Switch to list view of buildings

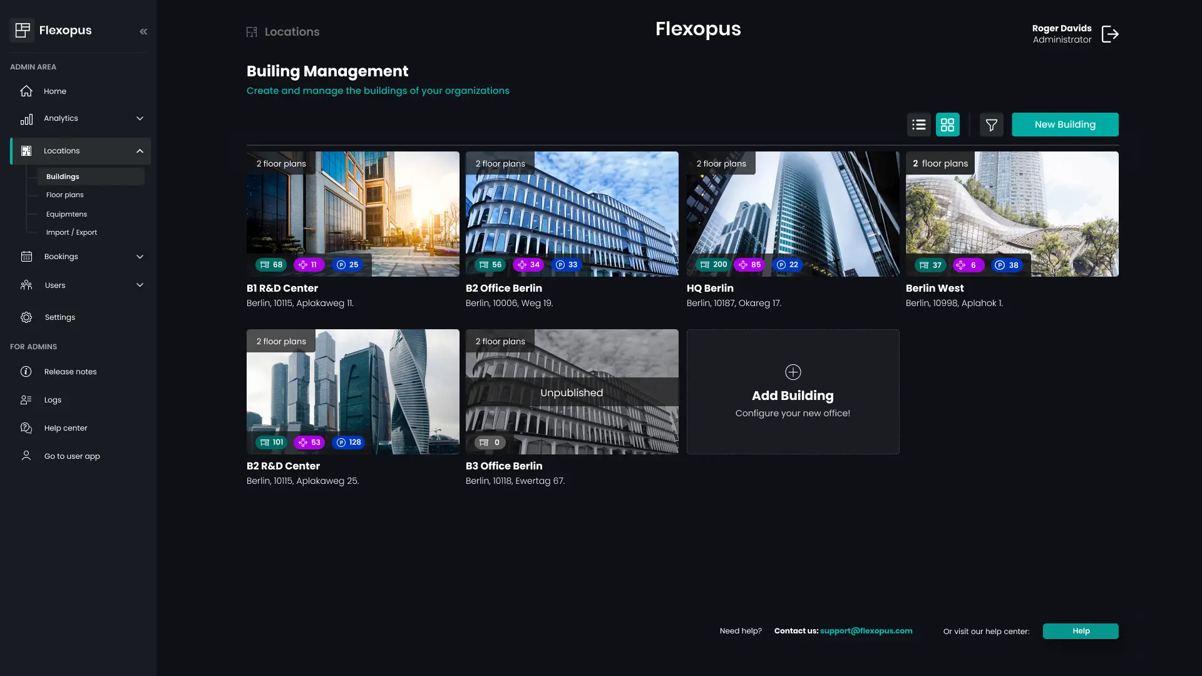pyautogui.click(x=918, y=124)
